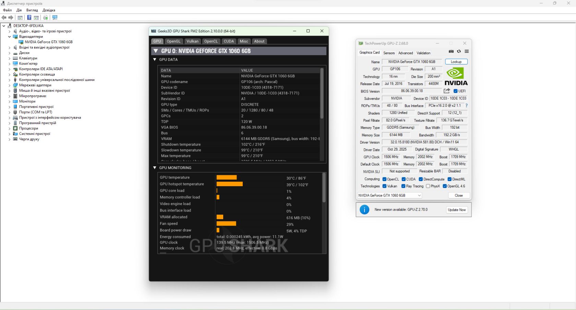Click the scan for hardware changes monitor icon
The height and width of the screenshot is (310, 576).
point(55,17)
